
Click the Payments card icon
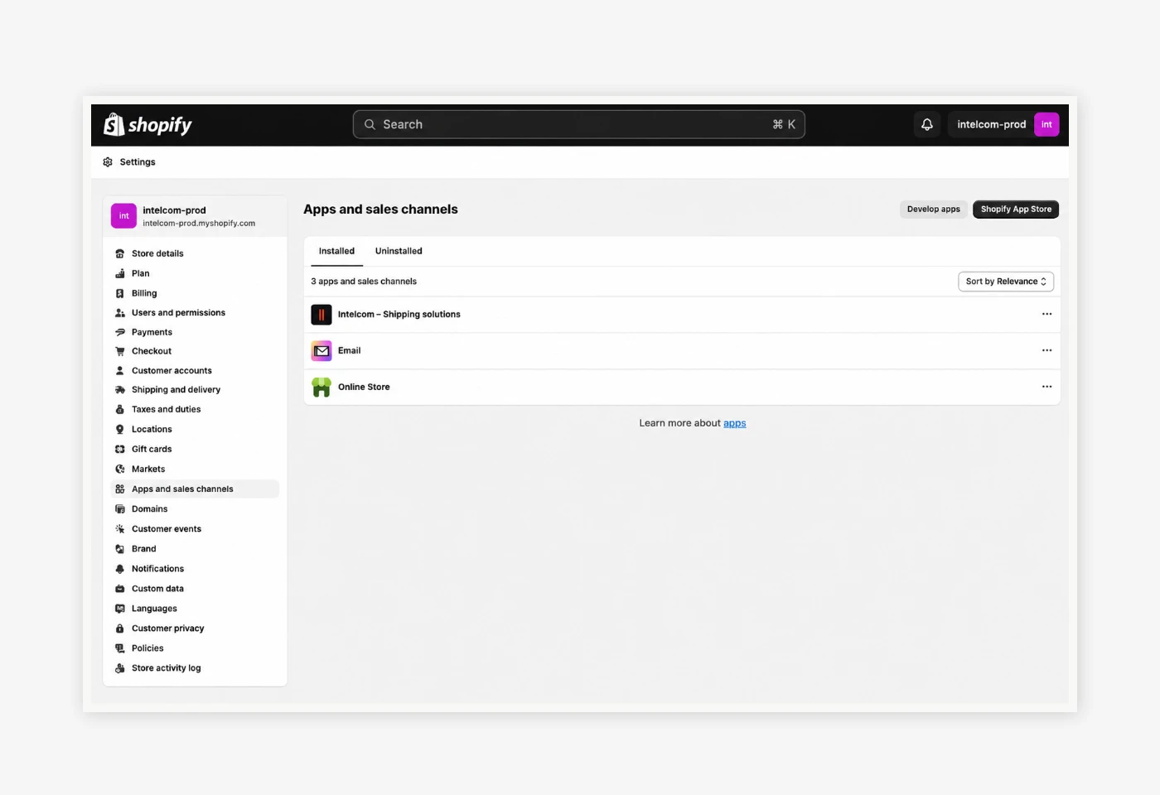coord(120,332)
